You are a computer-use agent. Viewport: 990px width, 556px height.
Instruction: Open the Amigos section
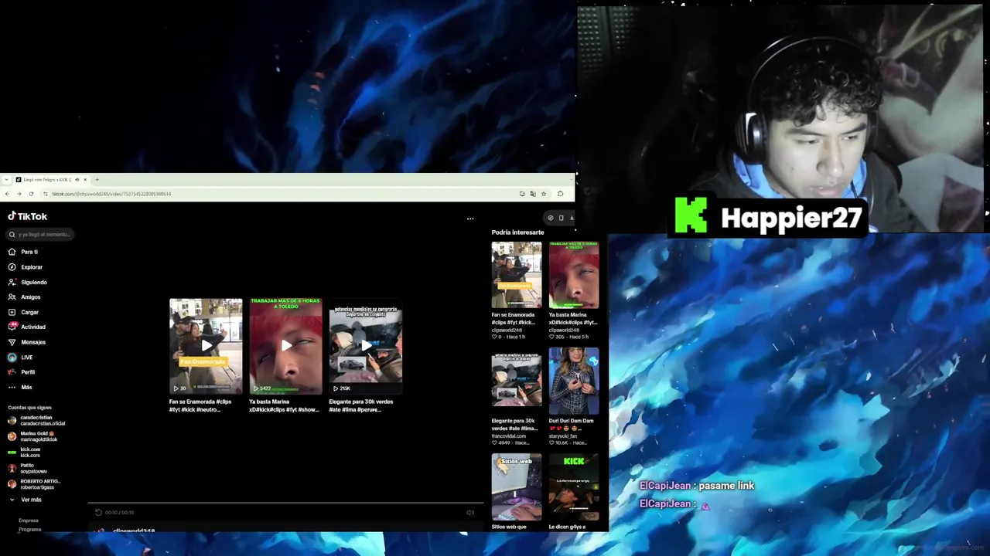coord(24,297)
